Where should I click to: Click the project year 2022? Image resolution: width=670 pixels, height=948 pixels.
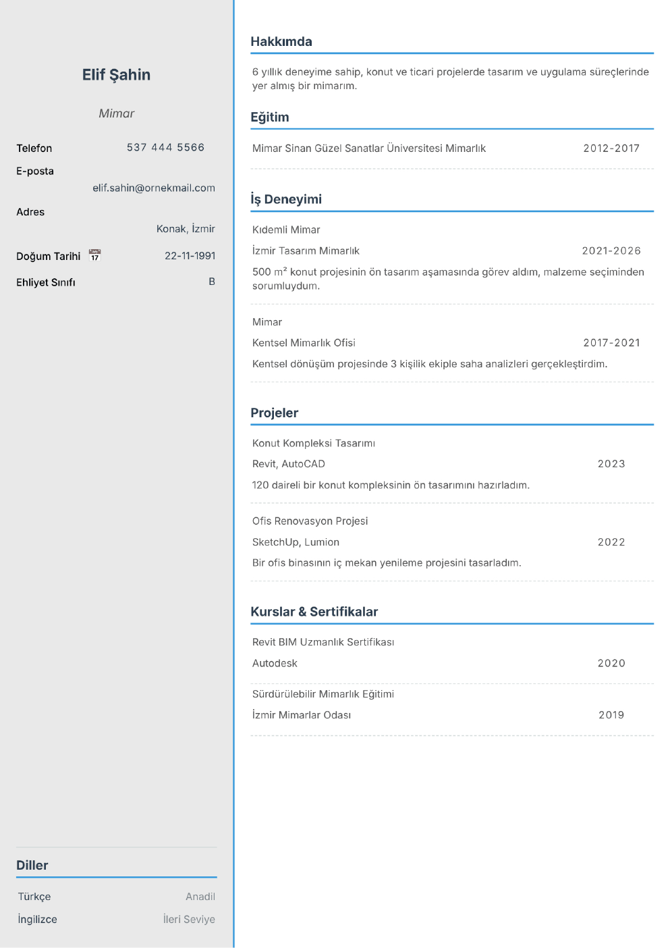611,542
